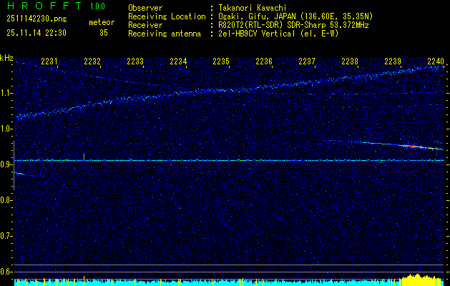
Task: Click the HROFFT 1.0.0 title text
Action: click(56, 6)
